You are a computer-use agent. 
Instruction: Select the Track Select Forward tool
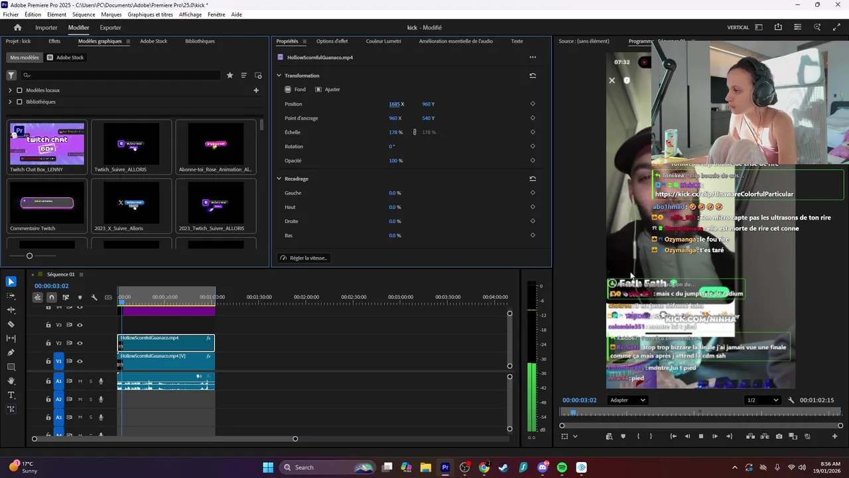(11, 296)
